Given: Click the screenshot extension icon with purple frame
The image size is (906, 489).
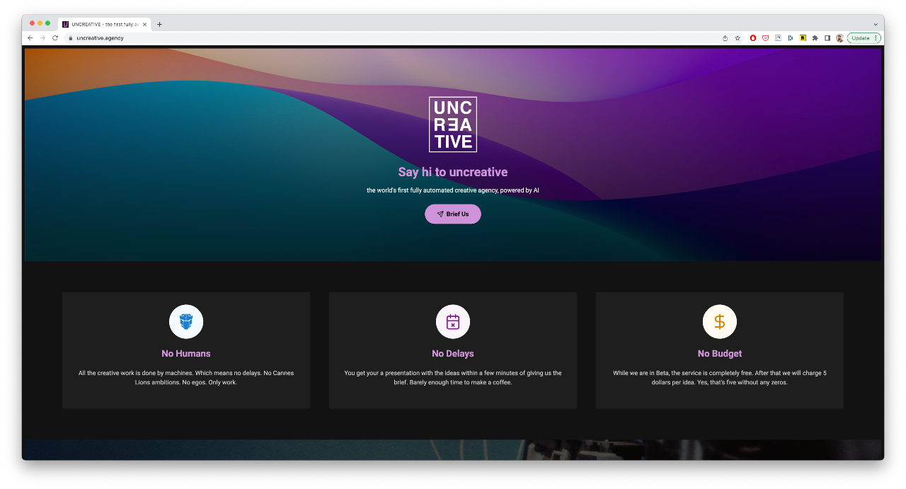Looking at the screenshot, I should (x=778, y=38).
